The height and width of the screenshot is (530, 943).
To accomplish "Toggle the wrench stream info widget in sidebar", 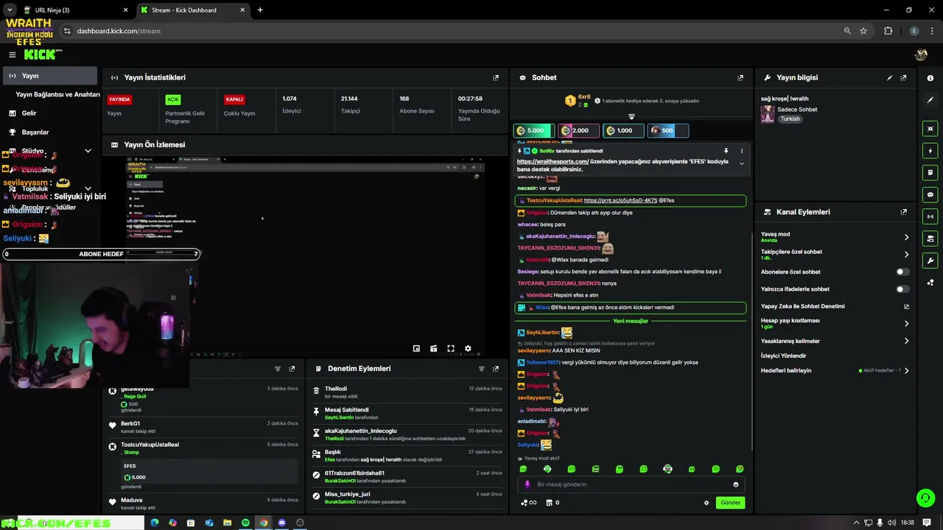I will click(930, 261).
